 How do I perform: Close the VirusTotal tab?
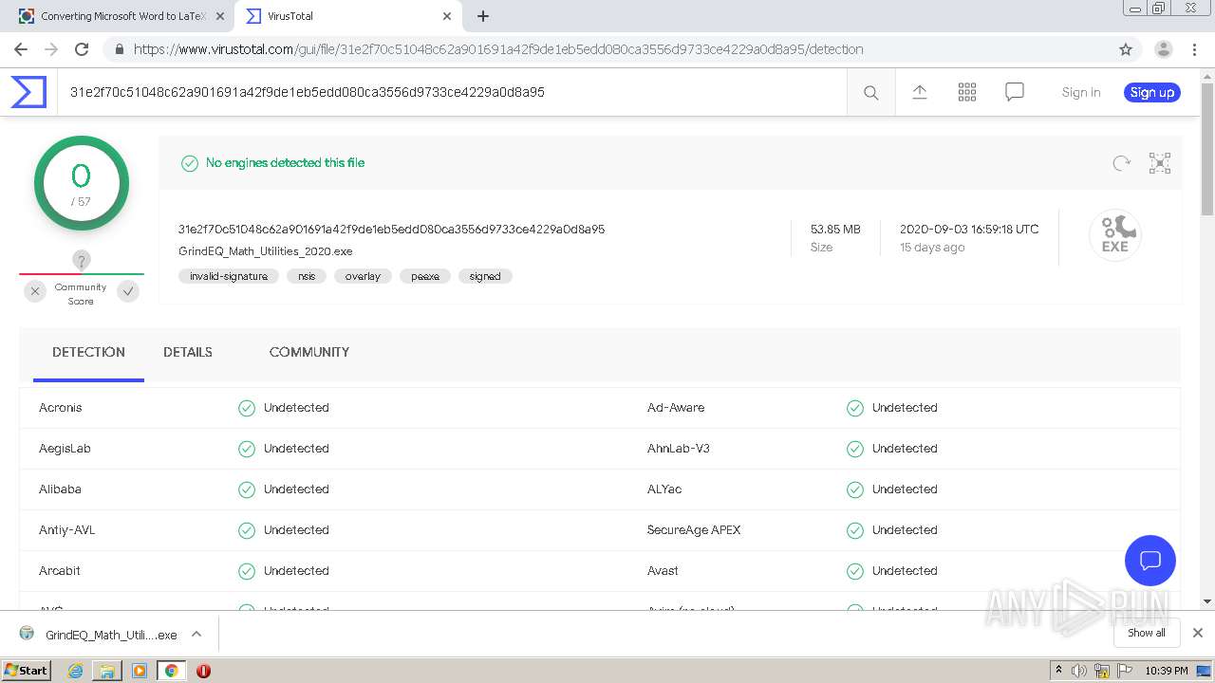coord(447,16)
